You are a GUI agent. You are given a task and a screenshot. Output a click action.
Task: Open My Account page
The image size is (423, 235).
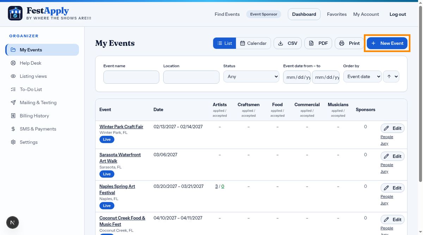[x=366, y=14]
